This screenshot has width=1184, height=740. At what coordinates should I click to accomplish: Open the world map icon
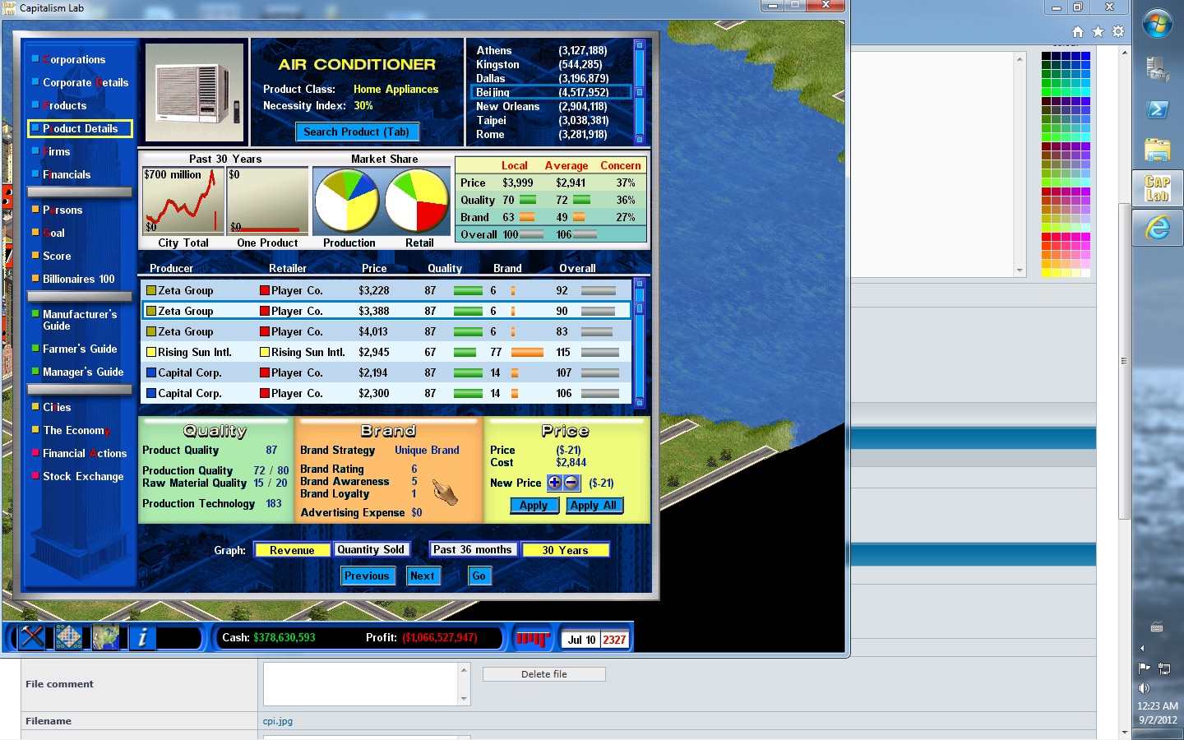[x=105, y=637]
